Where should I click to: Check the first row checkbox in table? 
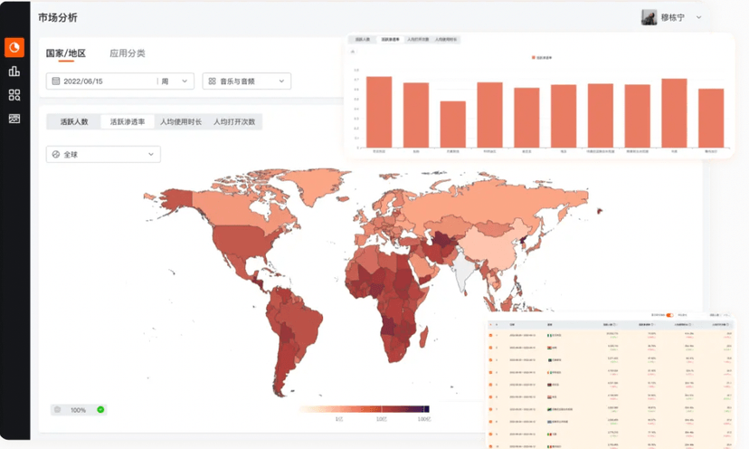(x=490, y=334)
